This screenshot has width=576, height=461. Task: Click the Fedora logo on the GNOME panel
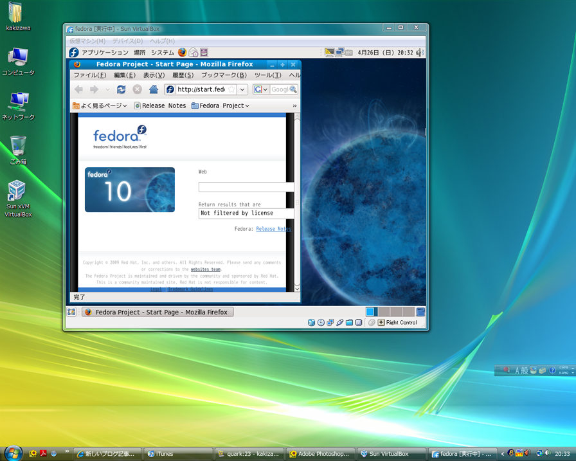click(74, 53)
